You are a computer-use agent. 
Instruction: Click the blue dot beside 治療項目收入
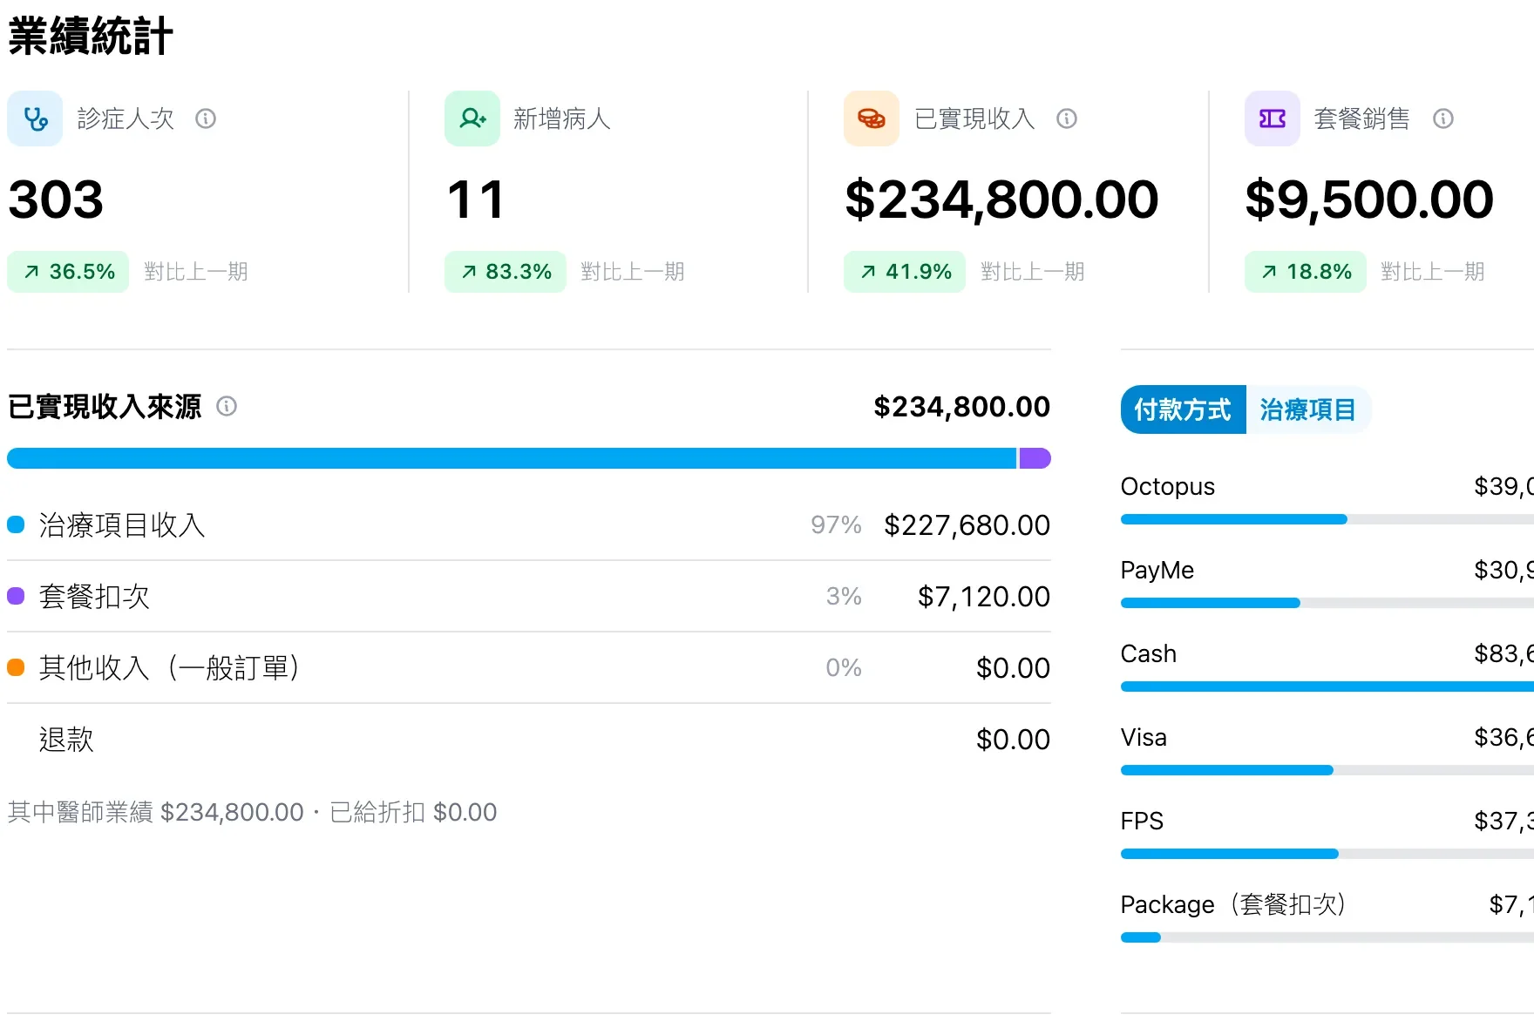(x=16, y=524)
